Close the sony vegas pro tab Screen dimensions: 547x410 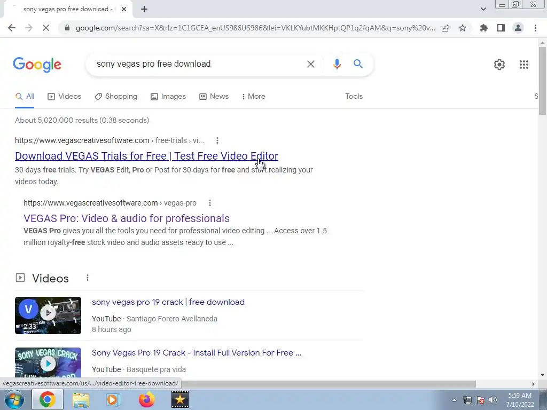click(124, 10)
